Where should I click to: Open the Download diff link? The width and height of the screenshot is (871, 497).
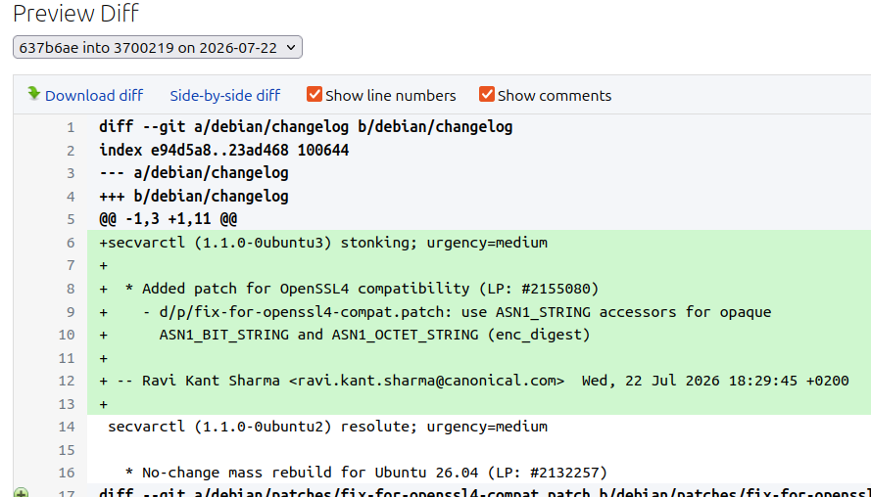point(94,96)
